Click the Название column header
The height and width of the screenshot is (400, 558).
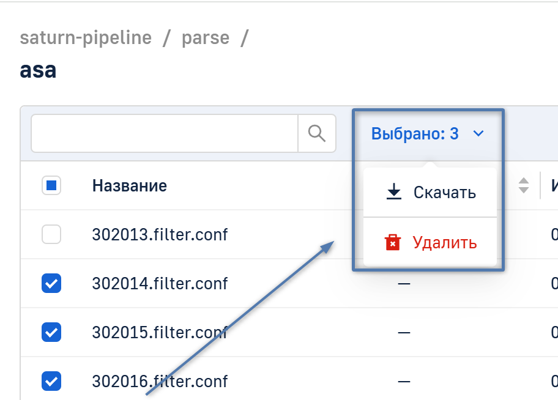(x=130, y=185)
